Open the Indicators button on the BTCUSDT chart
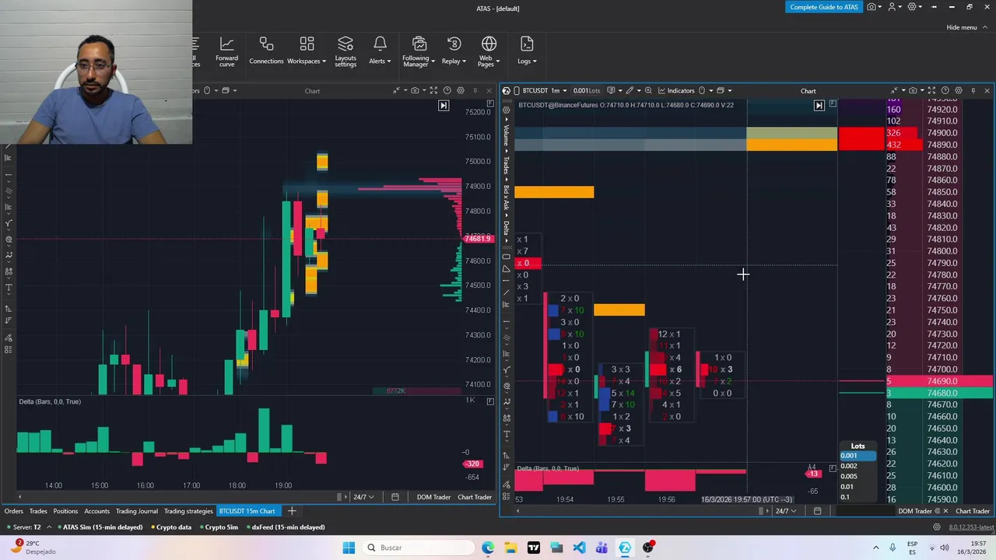This screenshot has height=560, width=996. coord(680,91)
